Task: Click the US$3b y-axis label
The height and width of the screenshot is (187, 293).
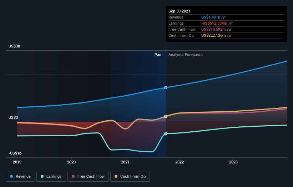Action: [x=14, y=46]
